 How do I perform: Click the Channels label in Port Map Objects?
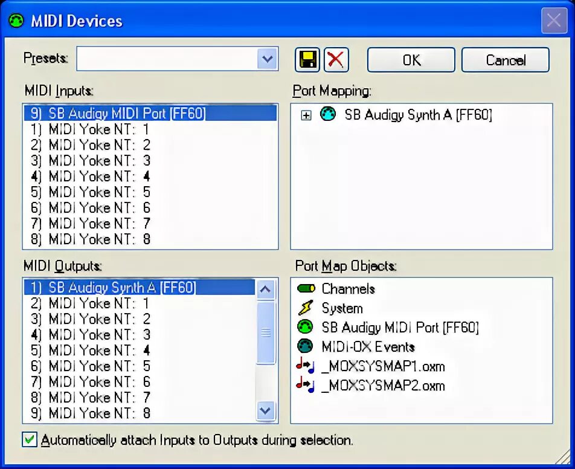click(348, 289)
